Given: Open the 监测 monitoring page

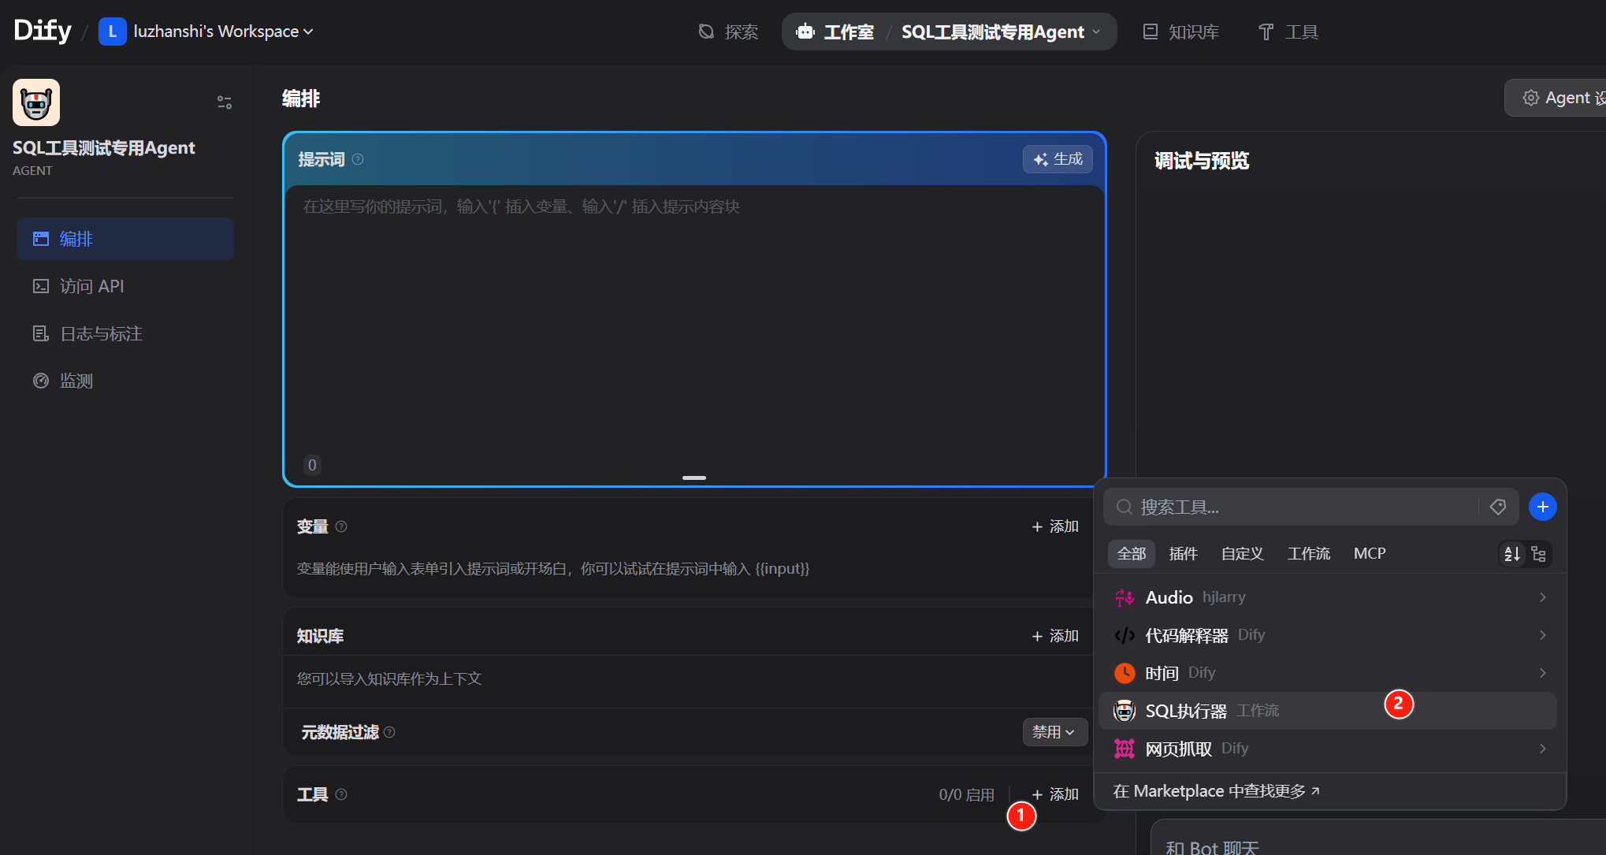Looking at the screenshot, I should click(x=76, y=381).
